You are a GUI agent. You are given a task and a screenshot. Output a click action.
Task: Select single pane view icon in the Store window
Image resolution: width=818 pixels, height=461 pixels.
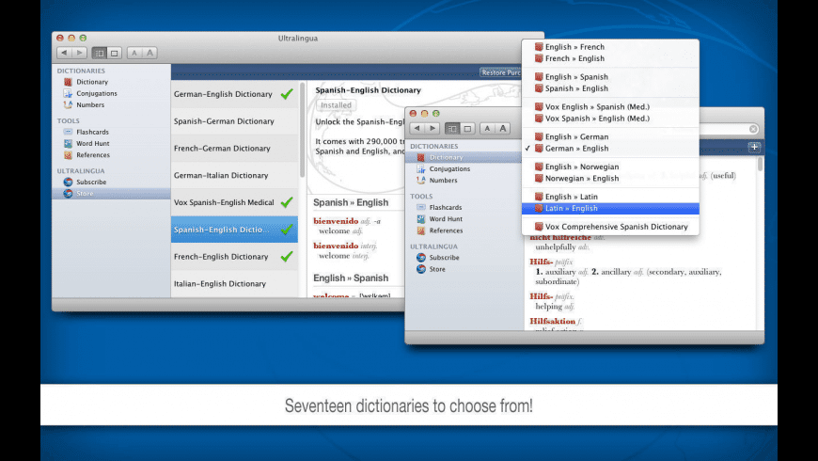tap(115, 53)
